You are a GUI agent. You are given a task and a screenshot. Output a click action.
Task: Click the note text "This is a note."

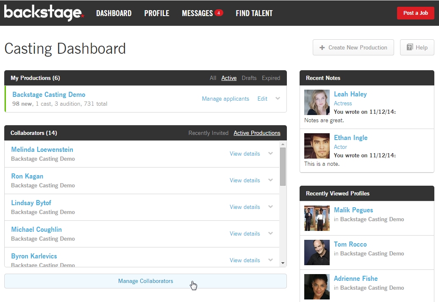(322, 164)
